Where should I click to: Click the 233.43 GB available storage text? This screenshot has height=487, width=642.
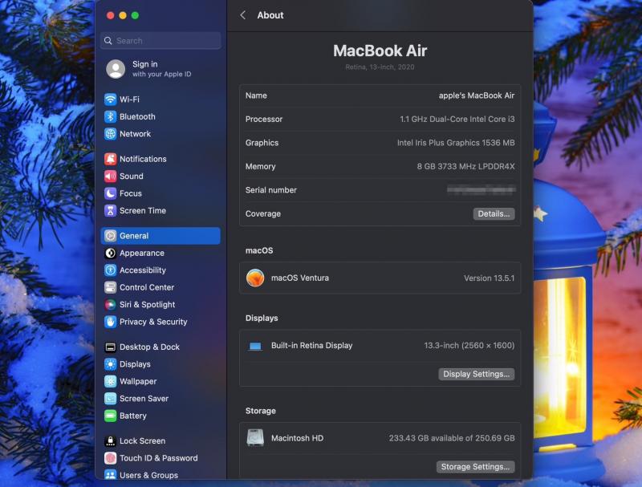[452, 438]
